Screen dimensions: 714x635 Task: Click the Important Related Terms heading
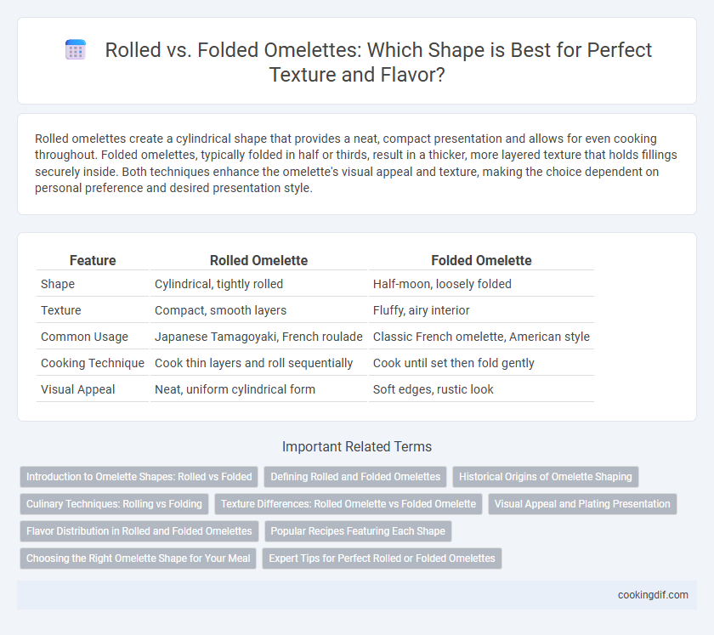356,446
